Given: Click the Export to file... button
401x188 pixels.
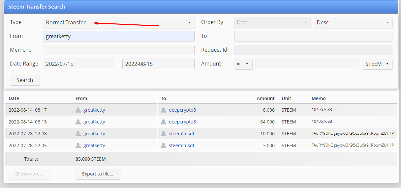Looking at the screenshot, I should coord(98,174).
